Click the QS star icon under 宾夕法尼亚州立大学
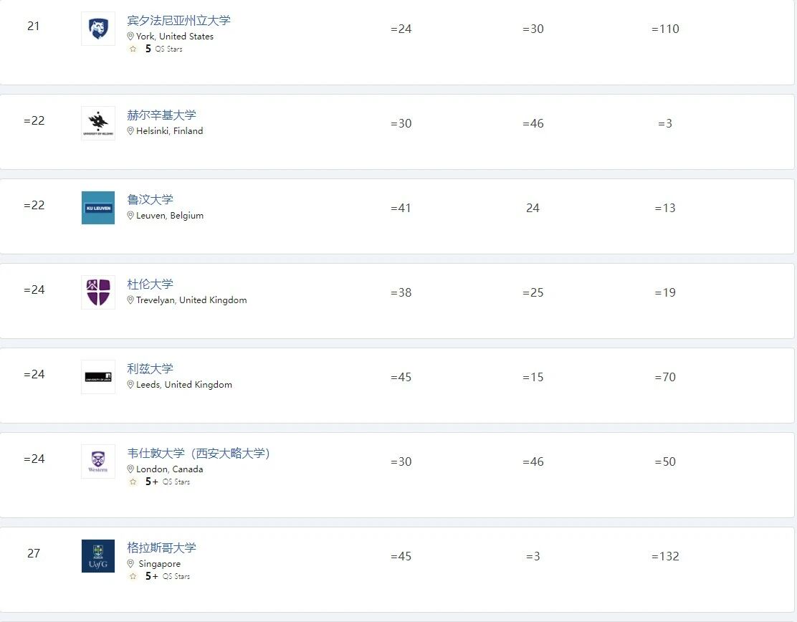797x622 pixels. (x=133, y=49)
